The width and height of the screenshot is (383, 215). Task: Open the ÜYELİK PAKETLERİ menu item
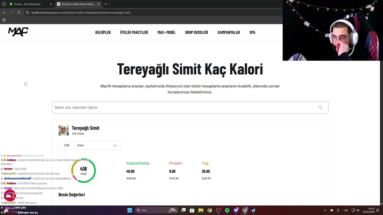point(134,32)
